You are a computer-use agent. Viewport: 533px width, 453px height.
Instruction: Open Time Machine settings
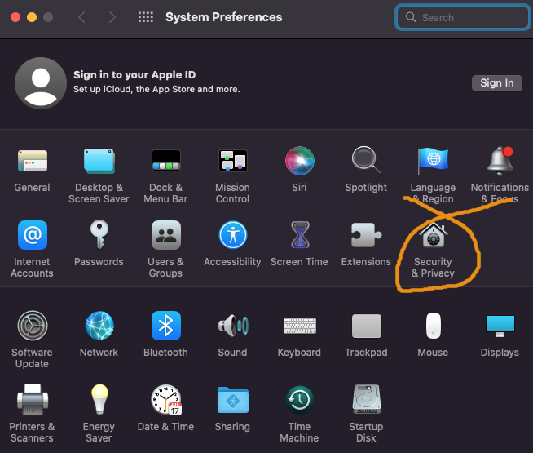(x=299, y=401)
